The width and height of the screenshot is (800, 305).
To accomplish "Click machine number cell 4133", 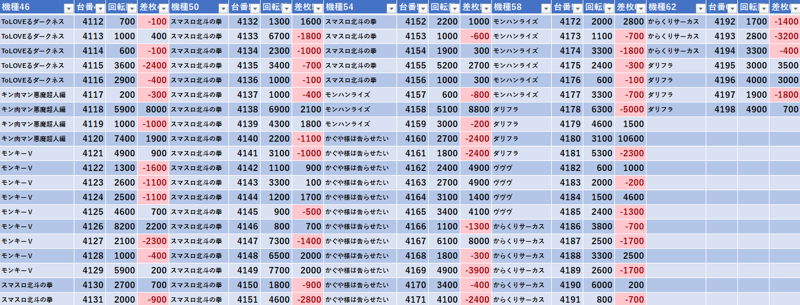I will pyautogui.click(x=245, y=36).
